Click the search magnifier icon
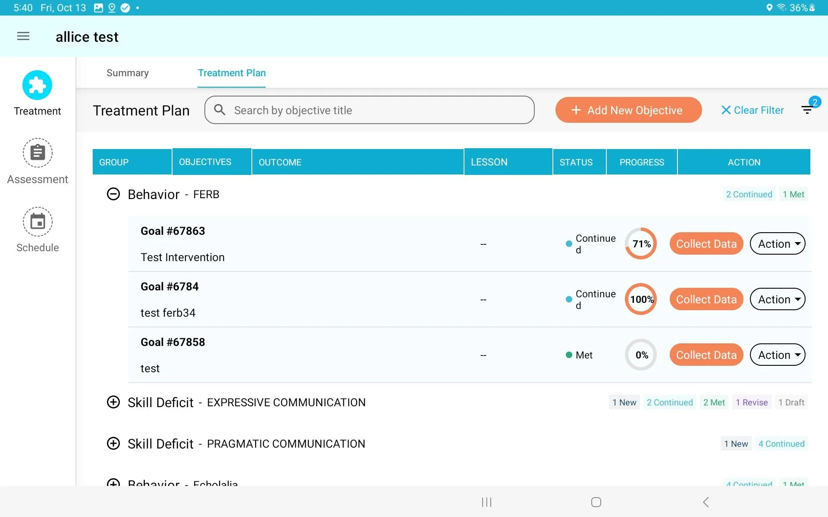828x517 pixels. click(220, 110)
